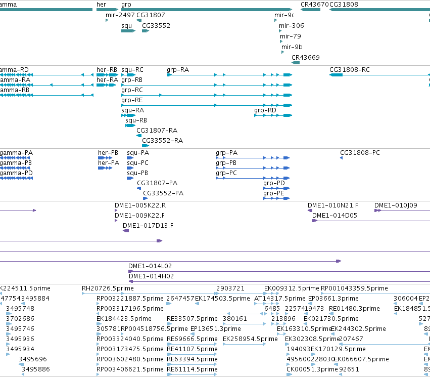Select the DME1-010N21.F clone label
The height and width of the screenshot is (377, 430).
click(x=333, y=205)
